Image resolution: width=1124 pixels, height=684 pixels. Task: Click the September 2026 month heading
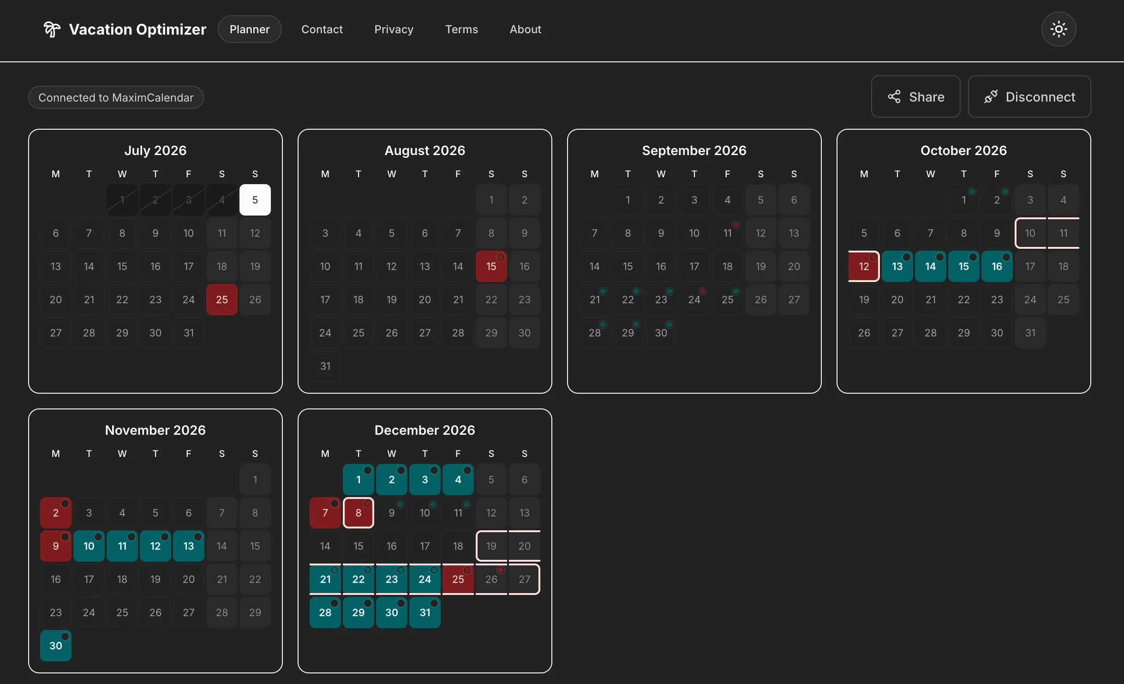[x=694, y=150]
